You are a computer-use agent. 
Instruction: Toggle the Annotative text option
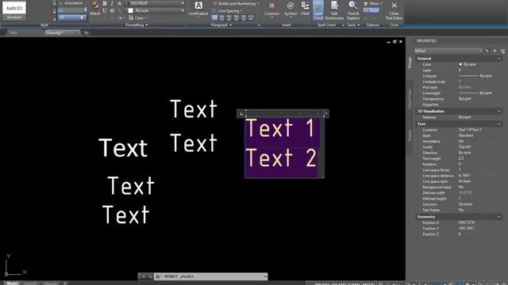point(71,3)
